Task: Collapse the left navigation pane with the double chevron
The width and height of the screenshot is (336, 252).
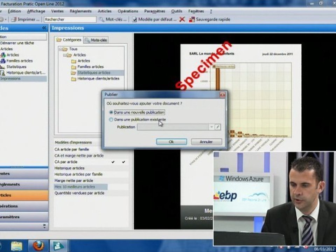Action: [44, 28]
